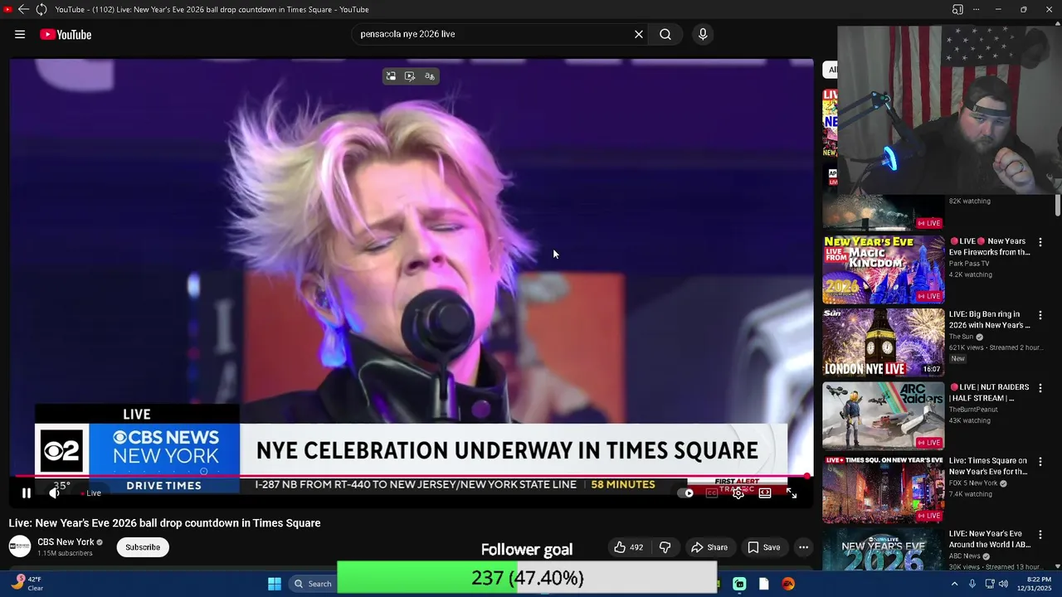Open options menu for ABC News video
This screenshot has width=1062, height=597.
point(1040,535)
